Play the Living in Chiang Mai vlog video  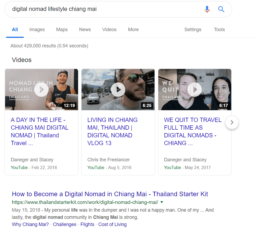118,90
